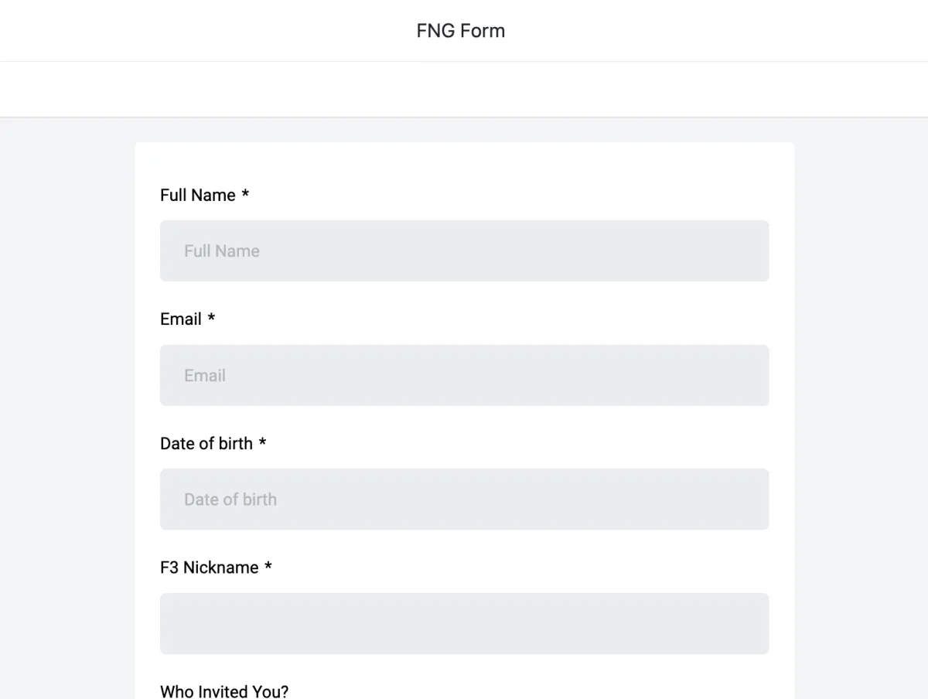Click the required asterisk beside Full Name

click(245, 196)
